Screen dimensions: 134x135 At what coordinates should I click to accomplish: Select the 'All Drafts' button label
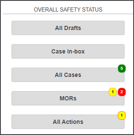pyautogui.click(x=68, y=28)
